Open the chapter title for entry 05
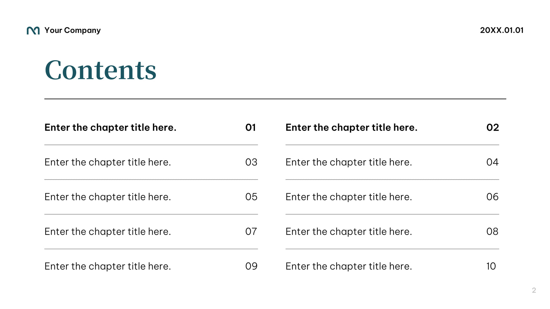This screenshot has width=550, height=309. tap(108, 197)
